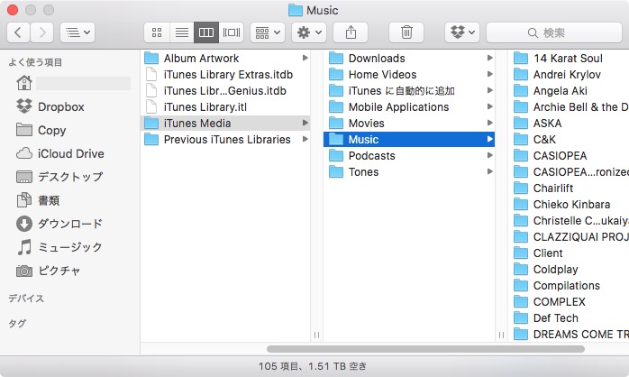629x377 pixels.
Task: Expand the Movies folder arrow
Action: 490,123
